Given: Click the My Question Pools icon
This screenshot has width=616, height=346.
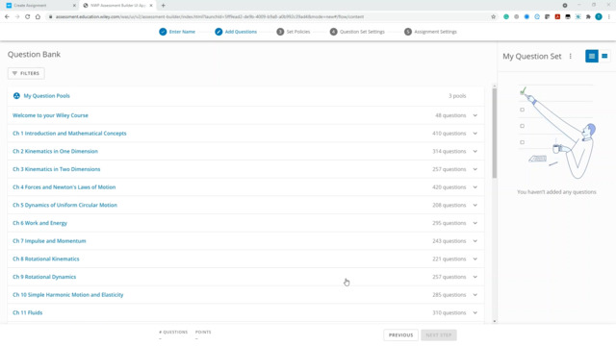Looking at the screenshot, I should point(16,96).
